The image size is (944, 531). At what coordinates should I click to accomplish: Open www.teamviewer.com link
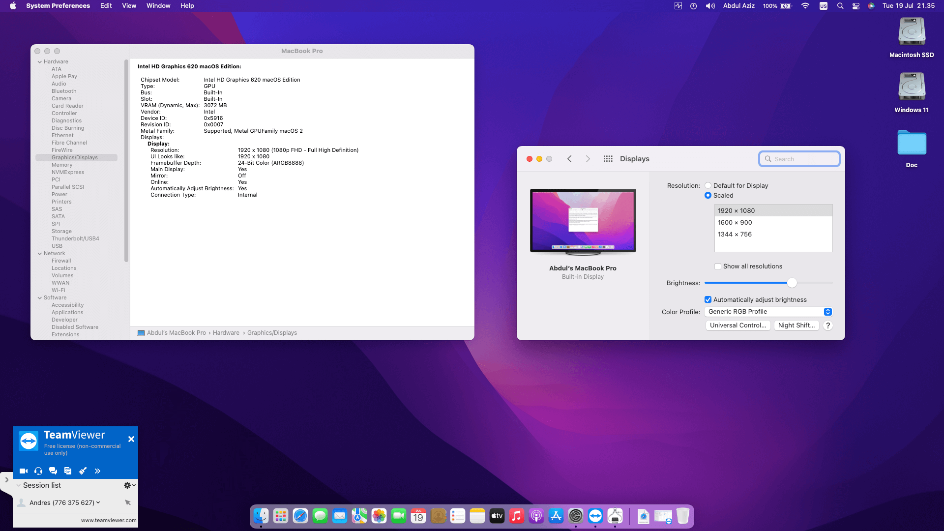(x=109, y=520)
